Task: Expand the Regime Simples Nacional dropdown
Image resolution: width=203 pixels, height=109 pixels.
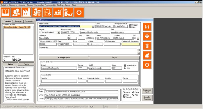Action: 59,32
